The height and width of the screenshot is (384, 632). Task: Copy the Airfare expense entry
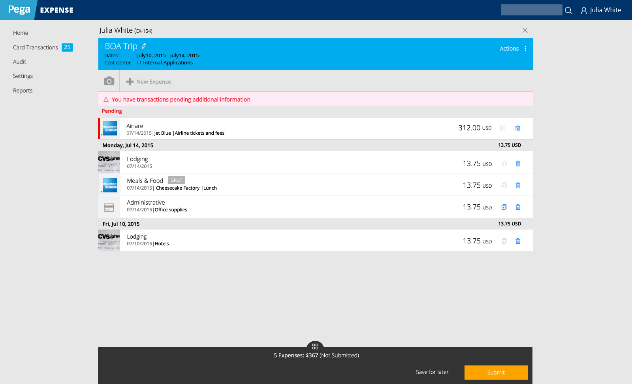point(502,128)
